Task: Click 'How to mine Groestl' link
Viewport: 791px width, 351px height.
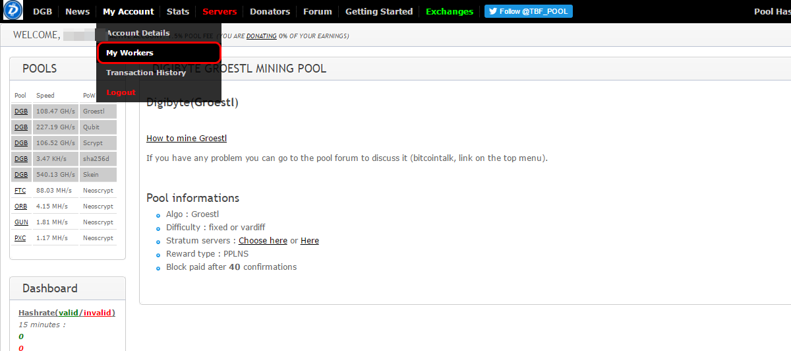Action: (x=187, y=139)
